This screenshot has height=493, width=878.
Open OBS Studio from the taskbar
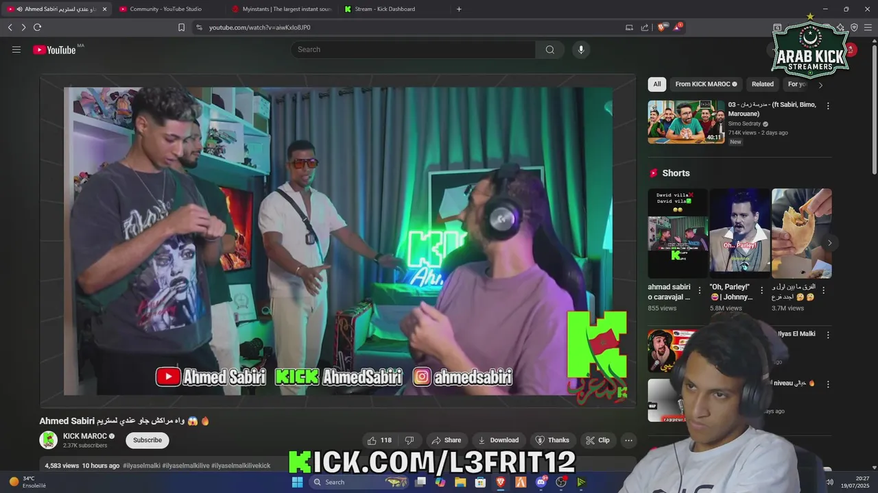point(561,482)
